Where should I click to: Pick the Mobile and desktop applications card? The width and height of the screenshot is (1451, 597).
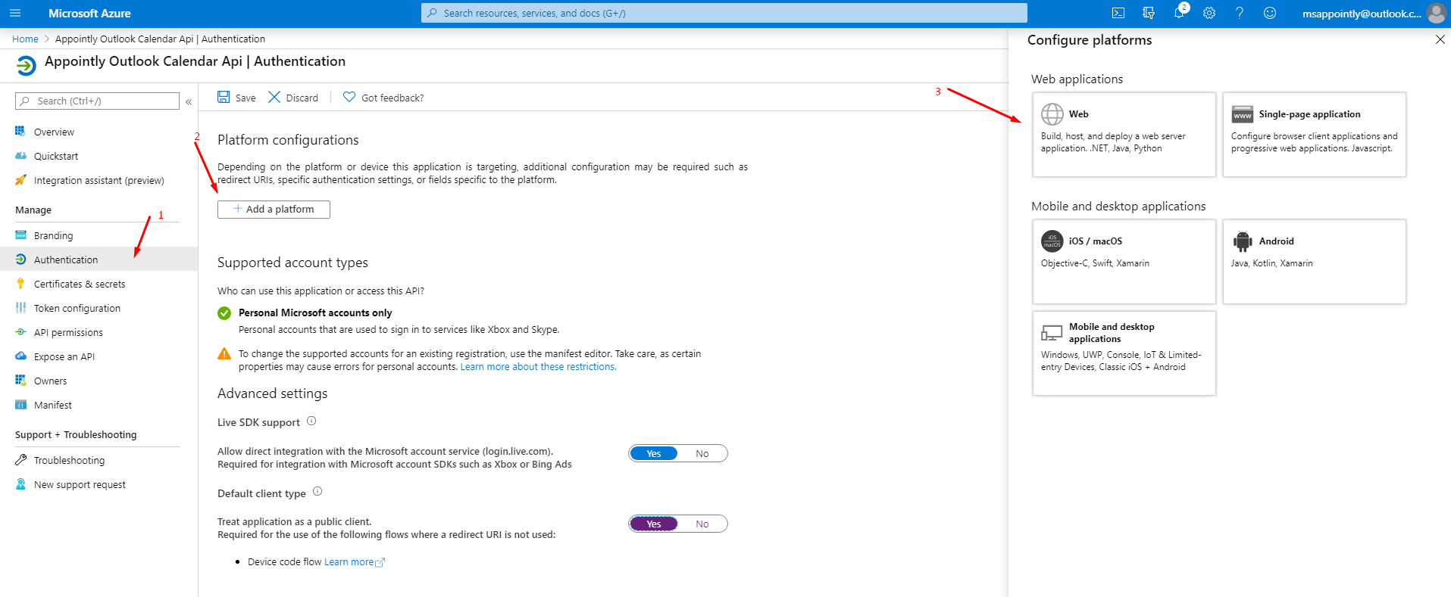1124,353
